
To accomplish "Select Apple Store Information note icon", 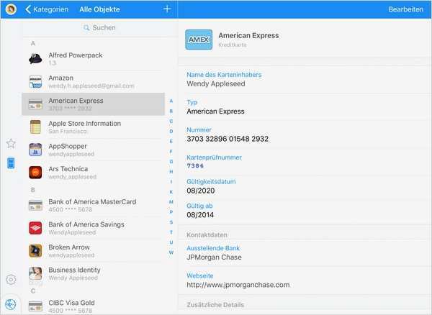I will click(35, 127).
